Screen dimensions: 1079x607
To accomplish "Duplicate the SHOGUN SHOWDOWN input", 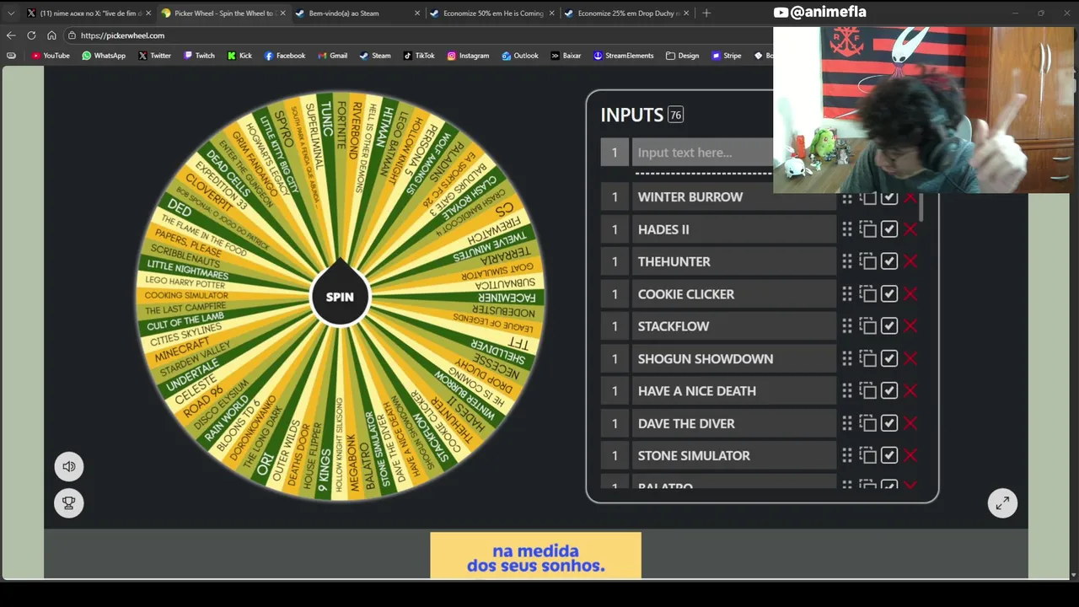I will click(868, 358).
